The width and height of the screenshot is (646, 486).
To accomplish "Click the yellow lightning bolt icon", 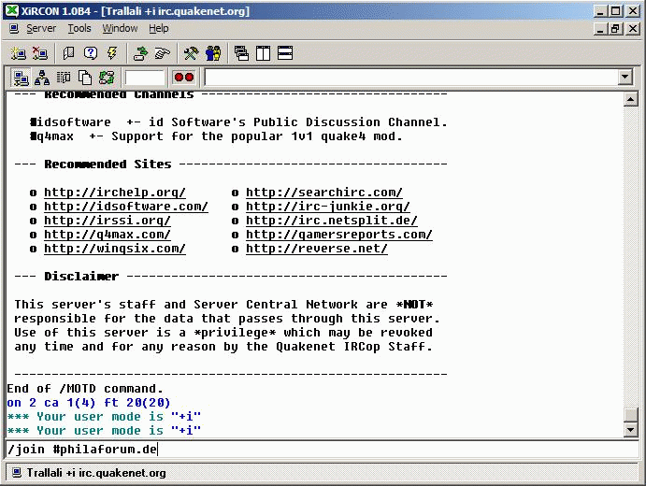I will coord(112,53).
